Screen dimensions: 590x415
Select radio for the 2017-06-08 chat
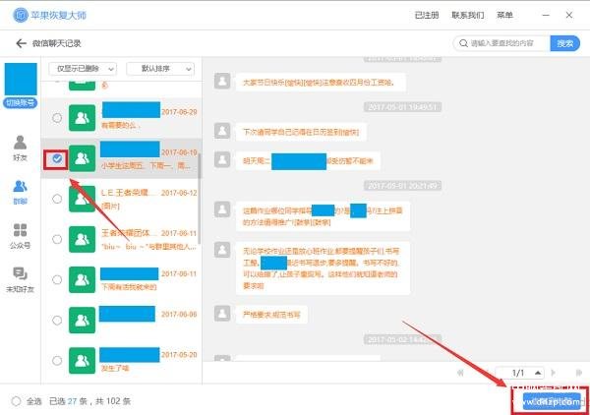(57, 321)
